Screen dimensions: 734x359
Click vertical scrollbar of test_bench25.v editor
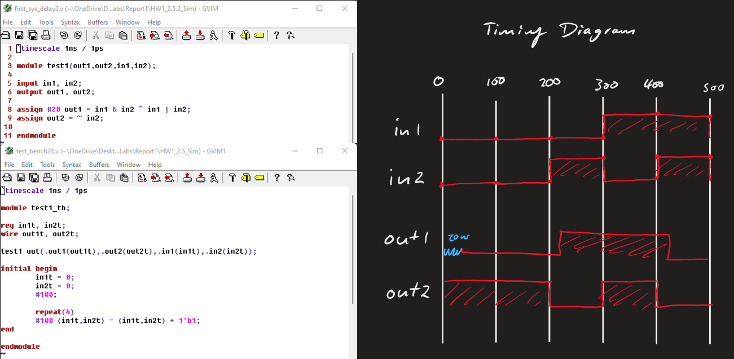353,254
